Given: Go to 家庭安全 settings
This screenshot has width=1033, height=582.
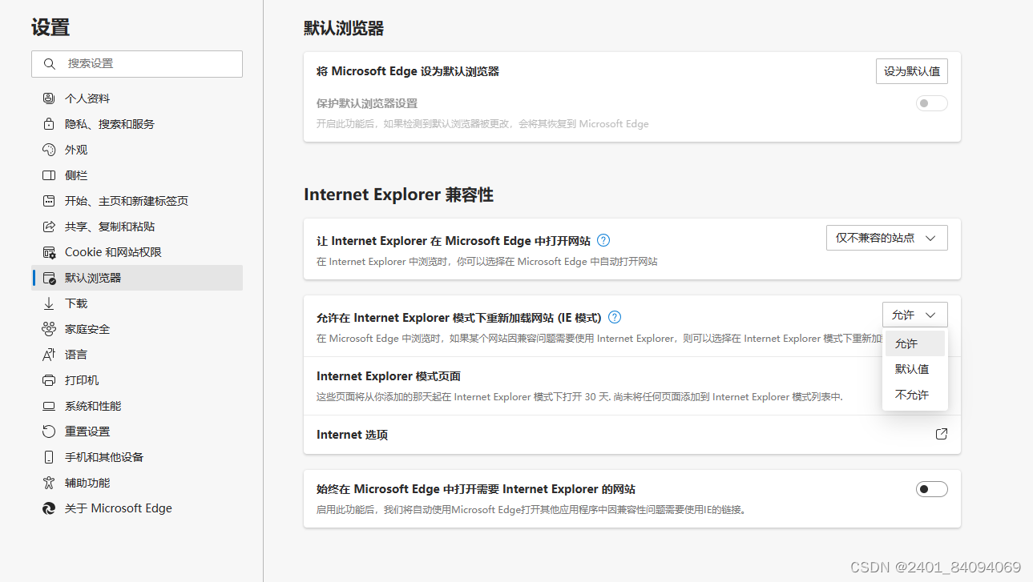Looking at the screenshot, I should [137, 329].
